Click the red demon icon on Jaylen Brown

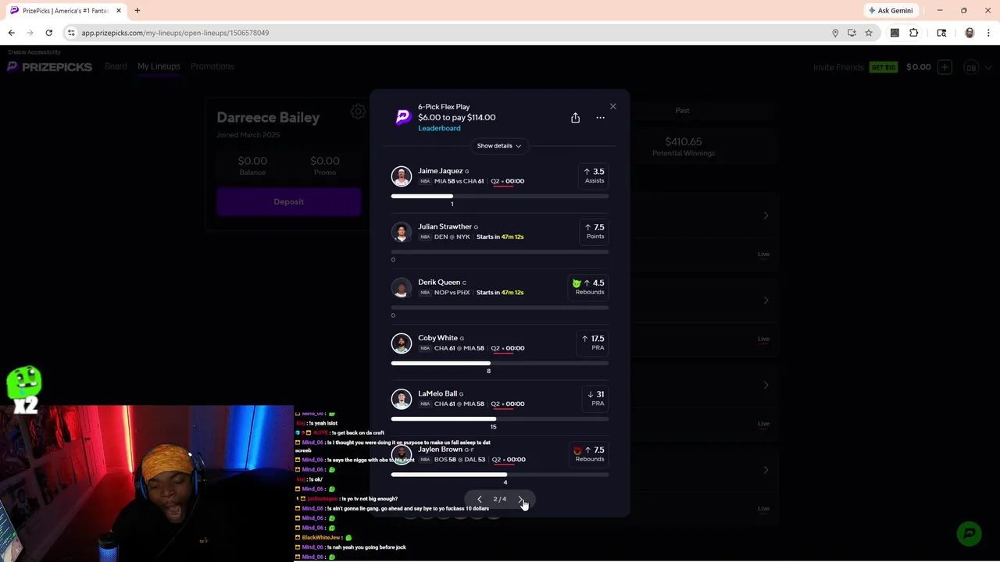[577, 450]
